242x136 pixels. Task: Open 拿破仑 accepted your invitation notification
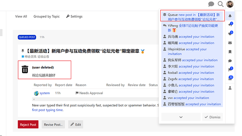tap(192, 92)
